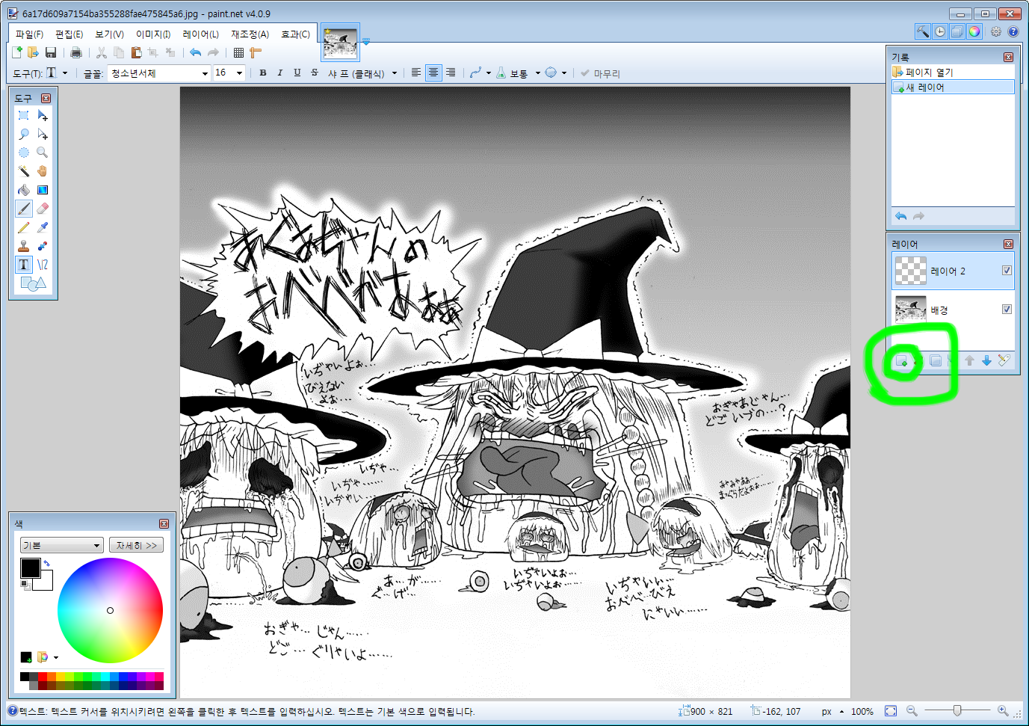This screenshot has width=1029, height=726.
Task: Move layer down with blue arrow
Action: 986,360
